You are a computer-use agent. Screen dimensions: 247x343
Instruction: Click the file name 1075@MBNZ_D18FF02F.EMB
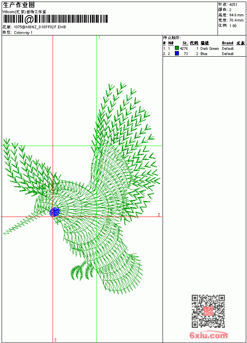(40, 27)
